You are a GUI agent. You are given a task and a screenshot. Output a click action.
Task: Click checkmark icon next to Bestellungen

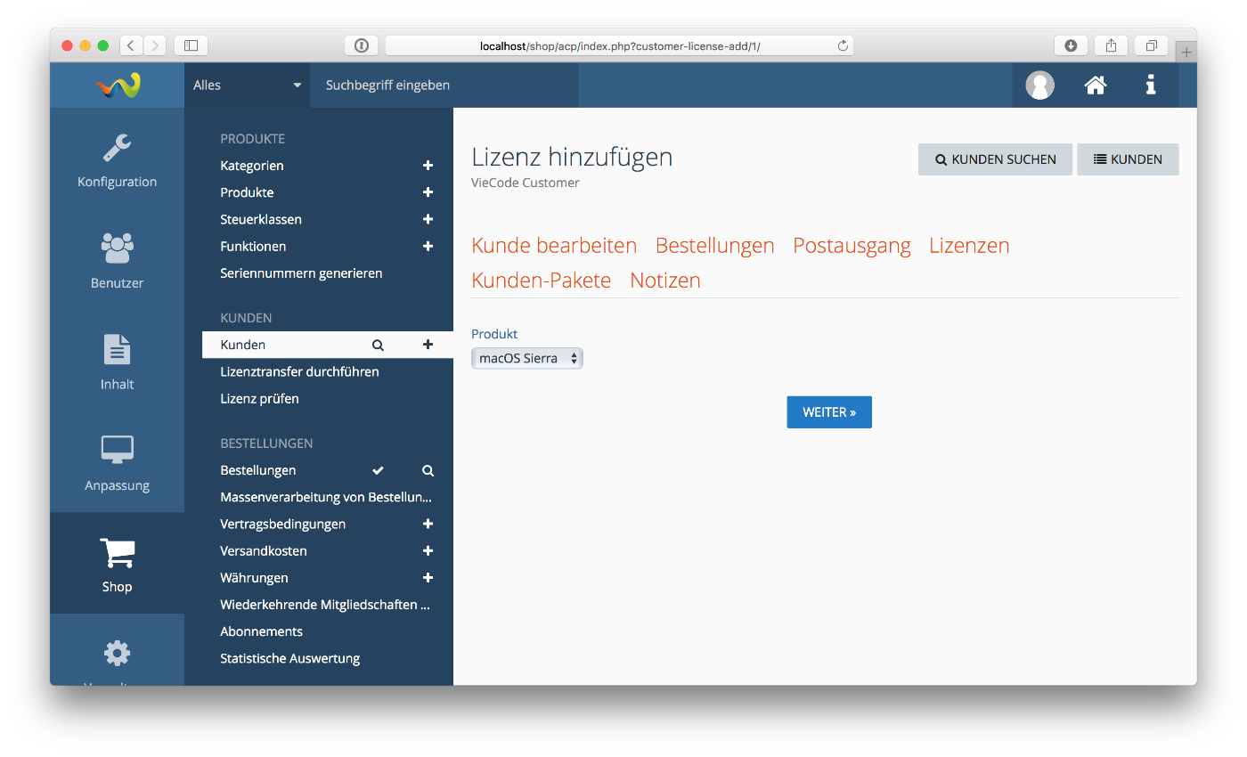(x=378, y=470)
